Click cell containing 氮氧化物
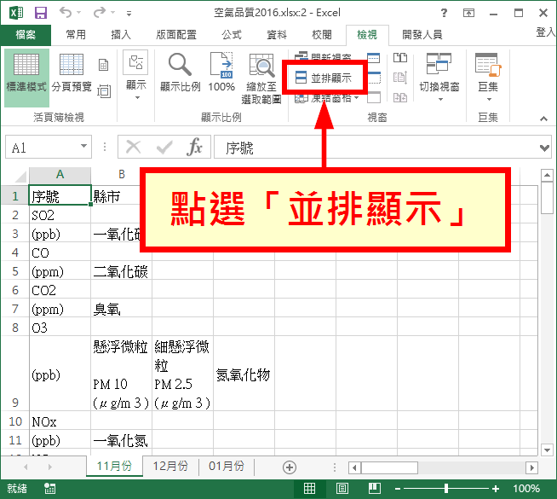 pos(244,374)
